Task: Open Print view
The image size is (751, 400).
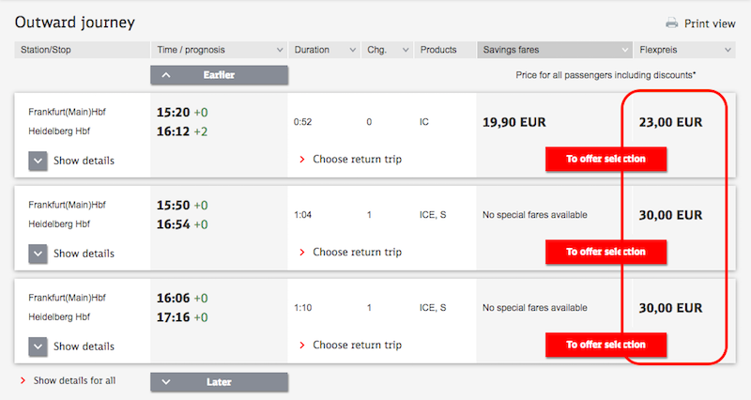Action: tap(710, 23)
